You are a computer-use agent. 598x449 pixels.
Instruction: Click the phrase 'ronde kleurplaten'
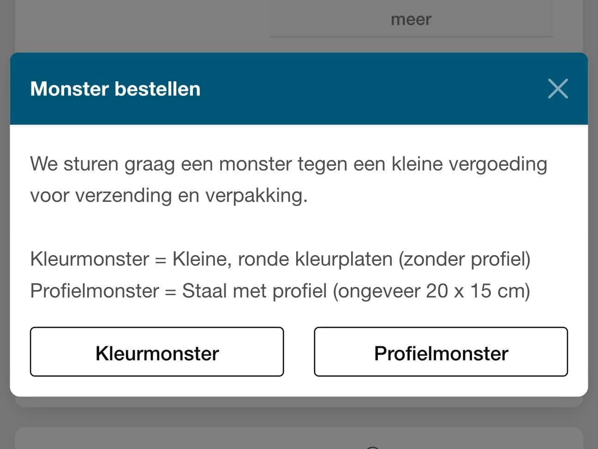[315, 259]
